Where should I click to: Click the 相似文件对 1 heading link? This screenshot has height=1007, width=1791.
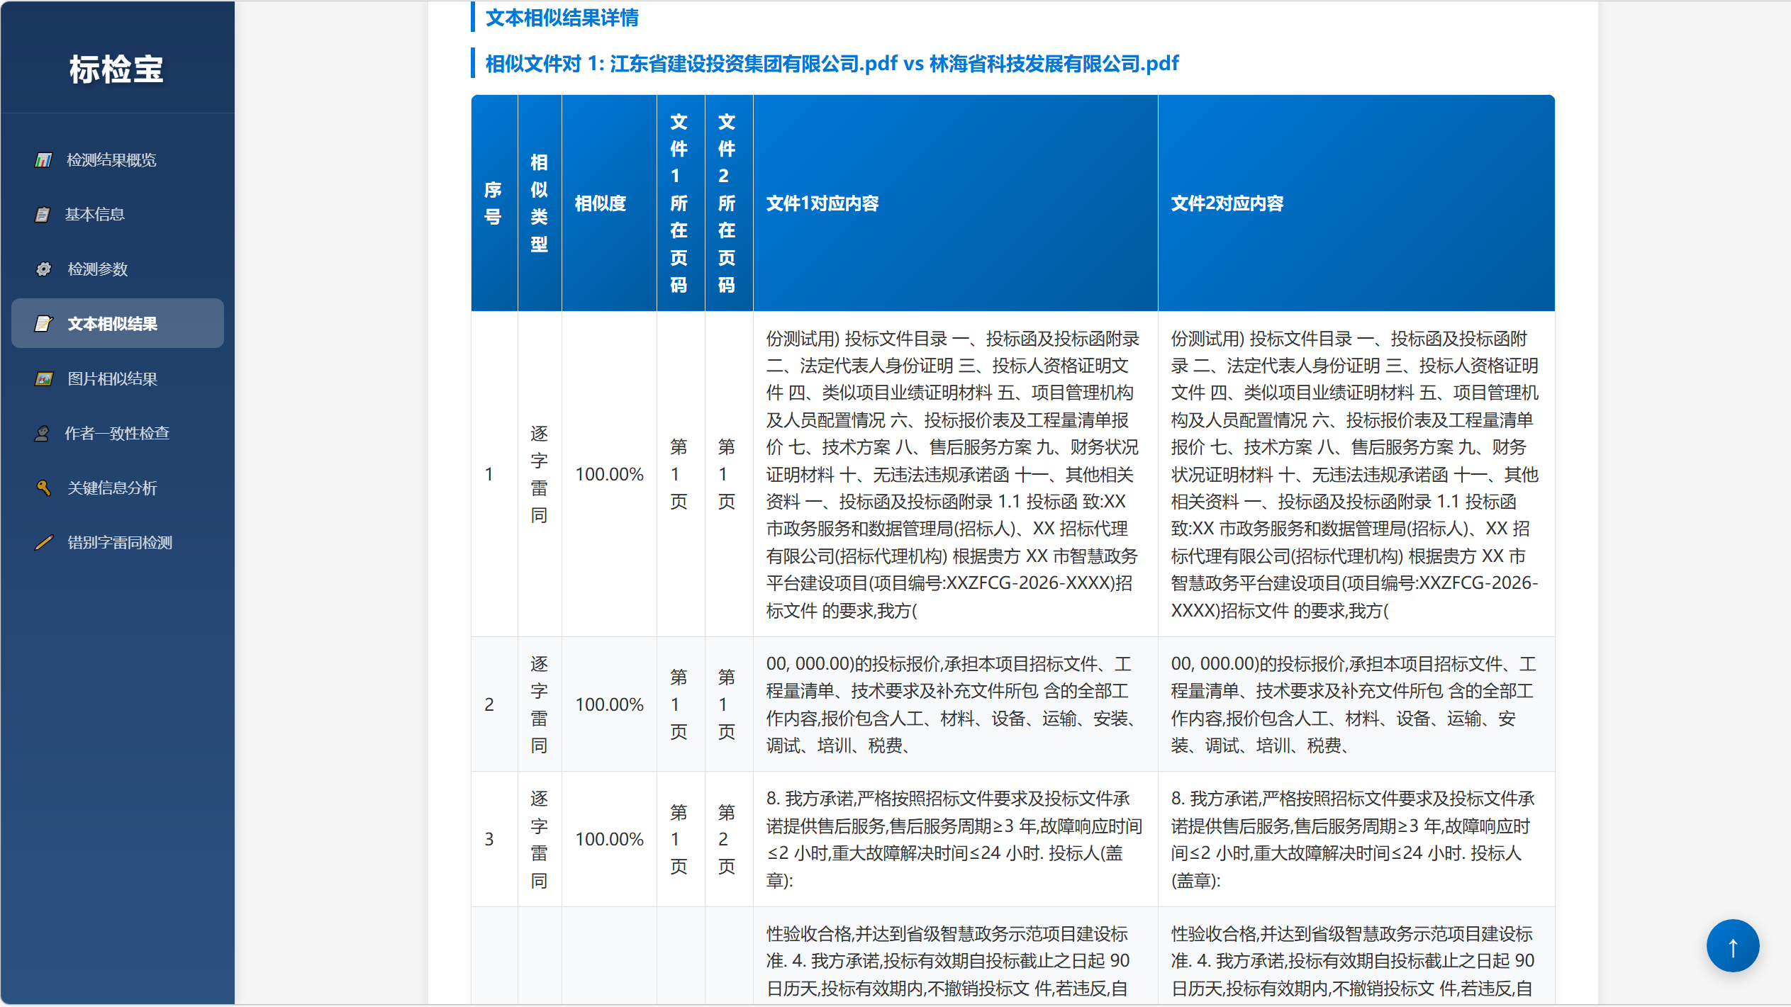(830, 63)
